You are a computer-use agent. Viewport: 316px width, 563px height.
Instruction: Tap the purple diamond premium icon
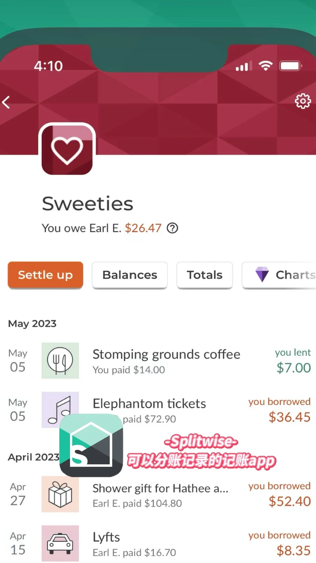pyautogui.click(x=262, y=275)
